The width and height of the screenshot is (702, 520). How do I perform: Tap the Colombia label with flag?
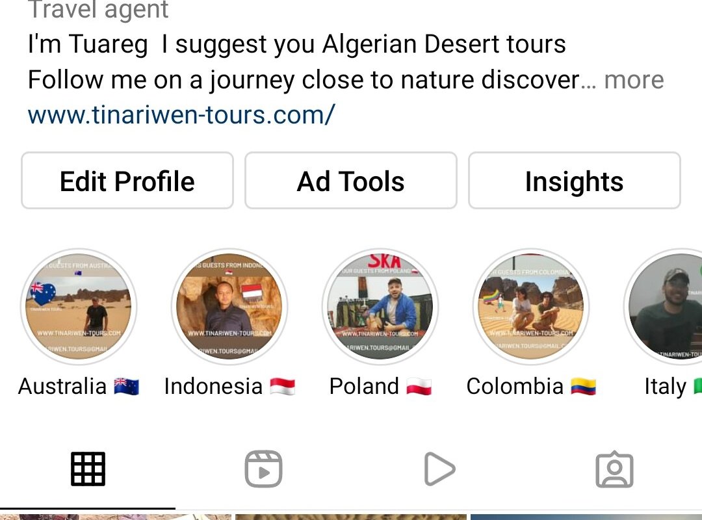(x=531, y=386)
